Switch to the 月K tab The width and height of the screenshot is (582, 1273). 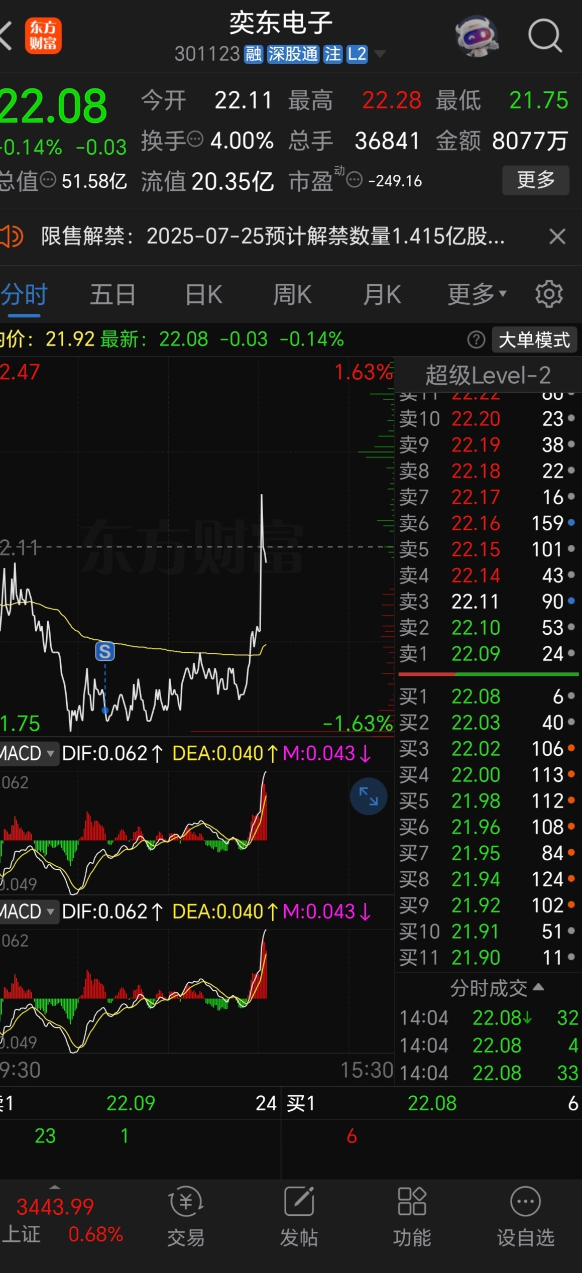coord(382,295)
